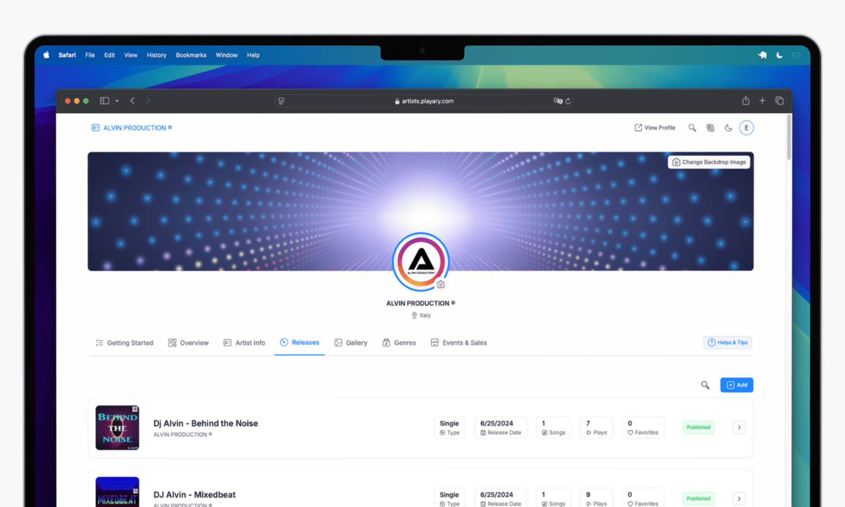Open the language translation icon in page header
The image size is (845, 507).
tap(710, 128)
